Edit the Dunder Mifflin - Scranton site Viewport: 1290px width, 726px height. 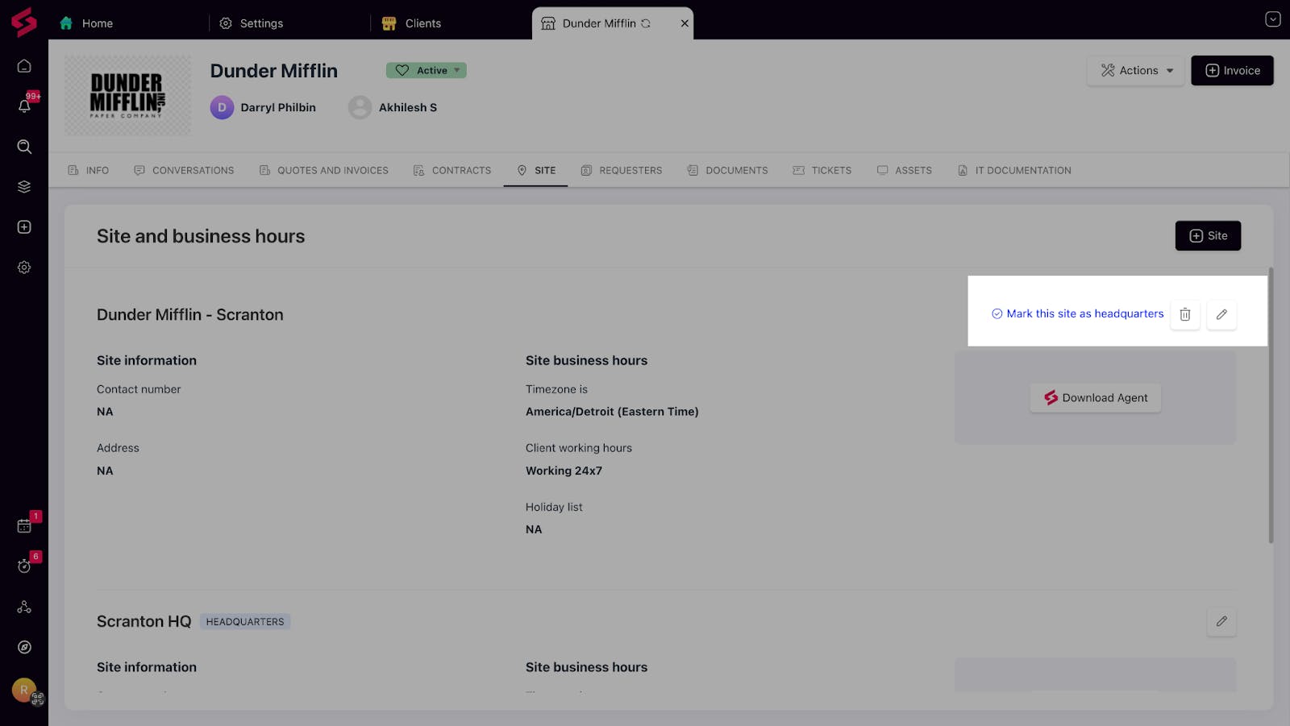(1221, 314)
